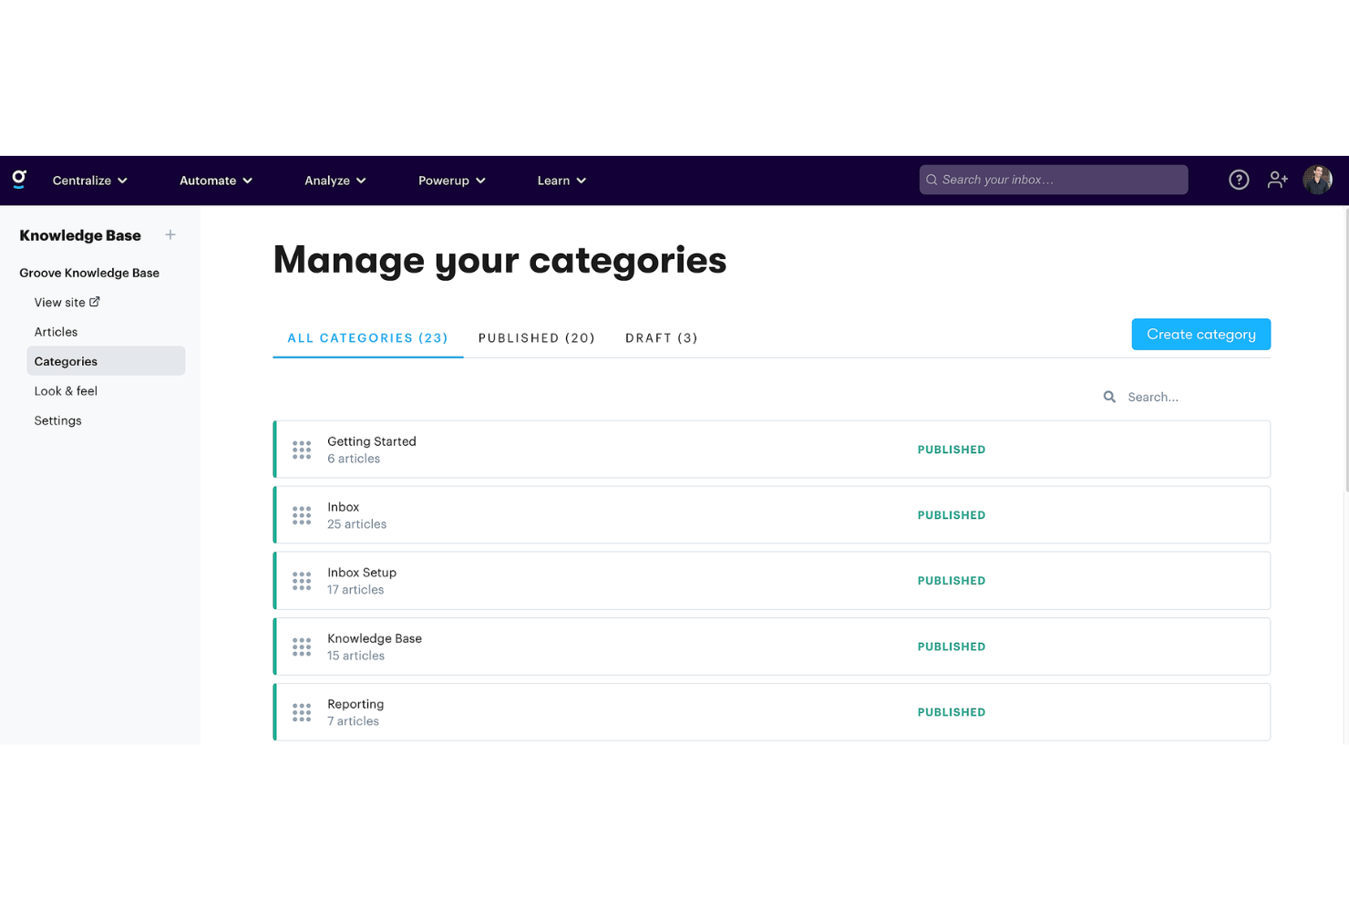The height and width of the screenshot is (900, 1349).
Task: Click the magnifier icon in categories search
Action: (x=1109, y=397)
